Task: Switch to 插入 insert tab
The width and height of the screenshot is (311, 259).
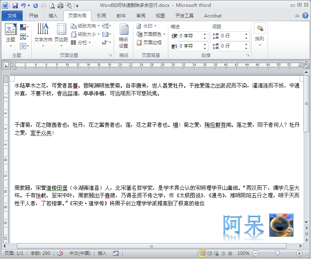Action: (x=53, y=16)
